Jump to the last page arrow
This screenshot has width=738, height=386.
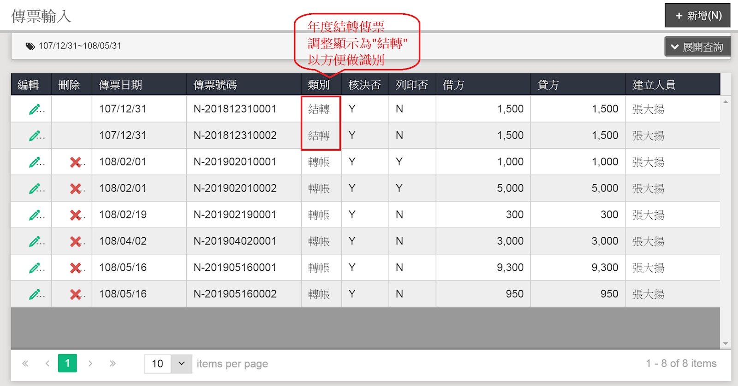[113, 363]
